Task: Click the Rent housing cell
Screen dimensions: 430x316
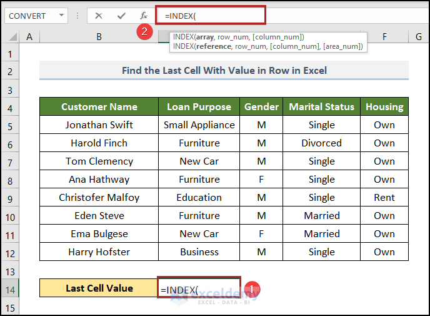Action: (384, 197)
